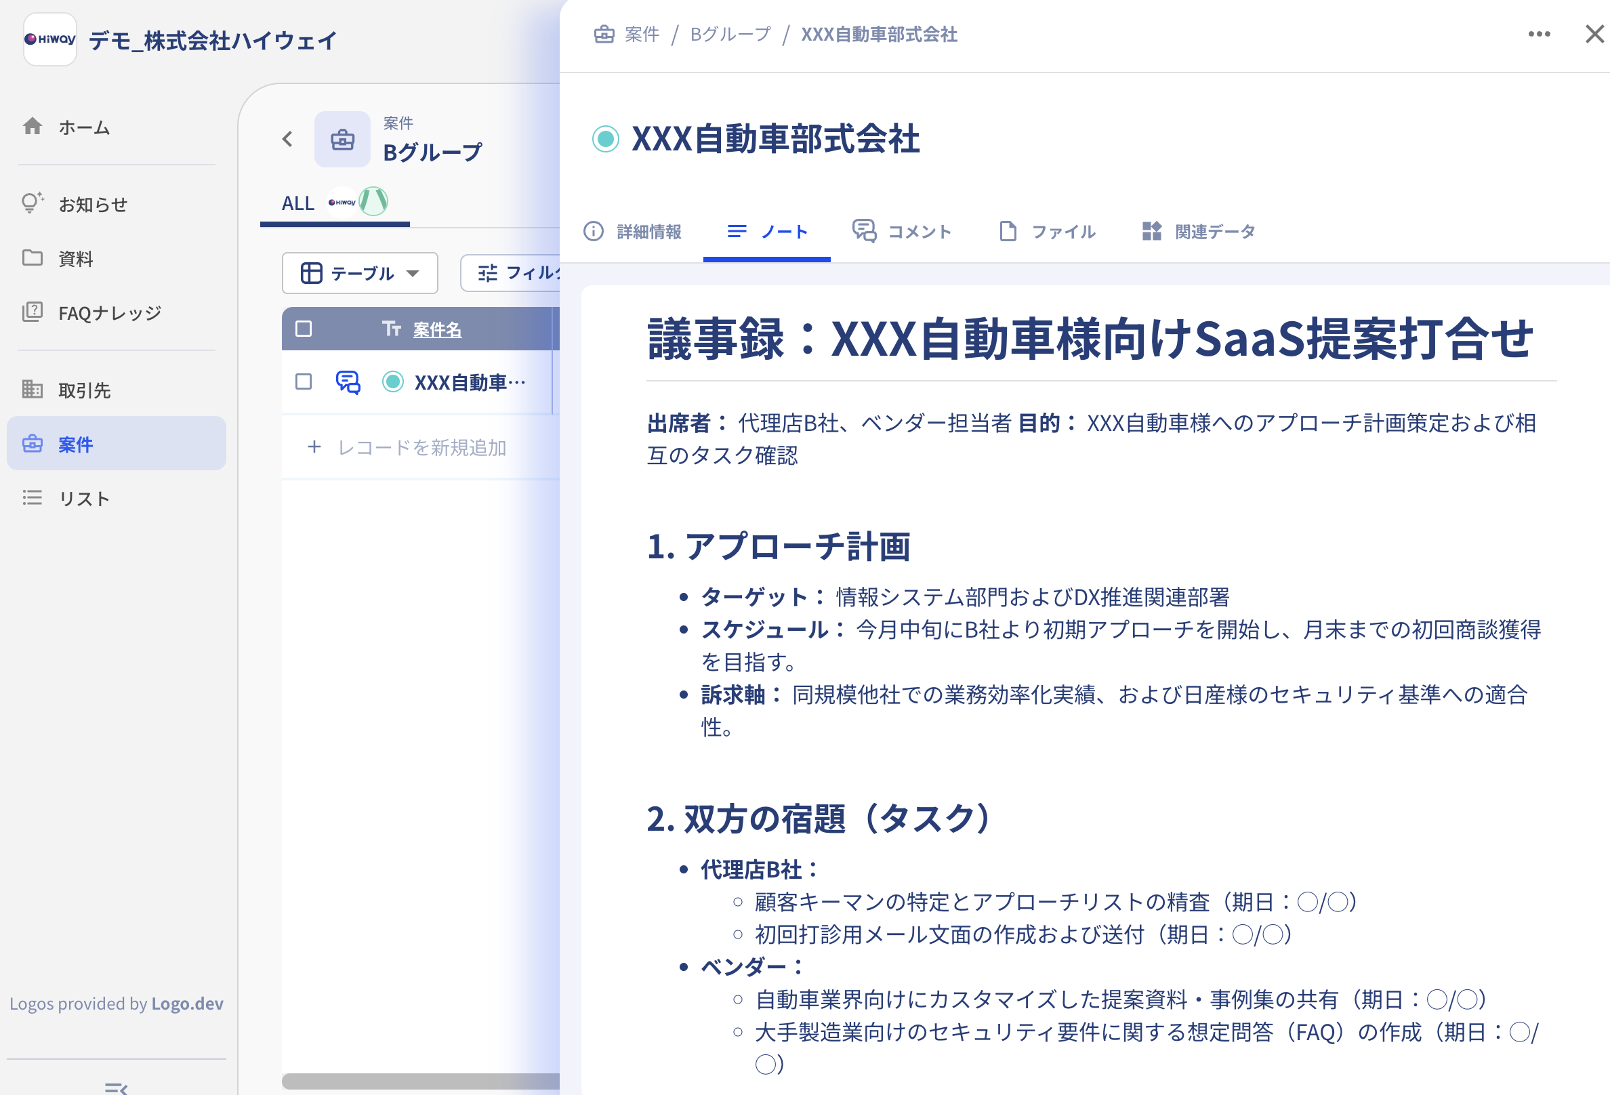Switch to the 詳細情報 tab
This screenshot has width=1610, height=1095.
(632, 231)
